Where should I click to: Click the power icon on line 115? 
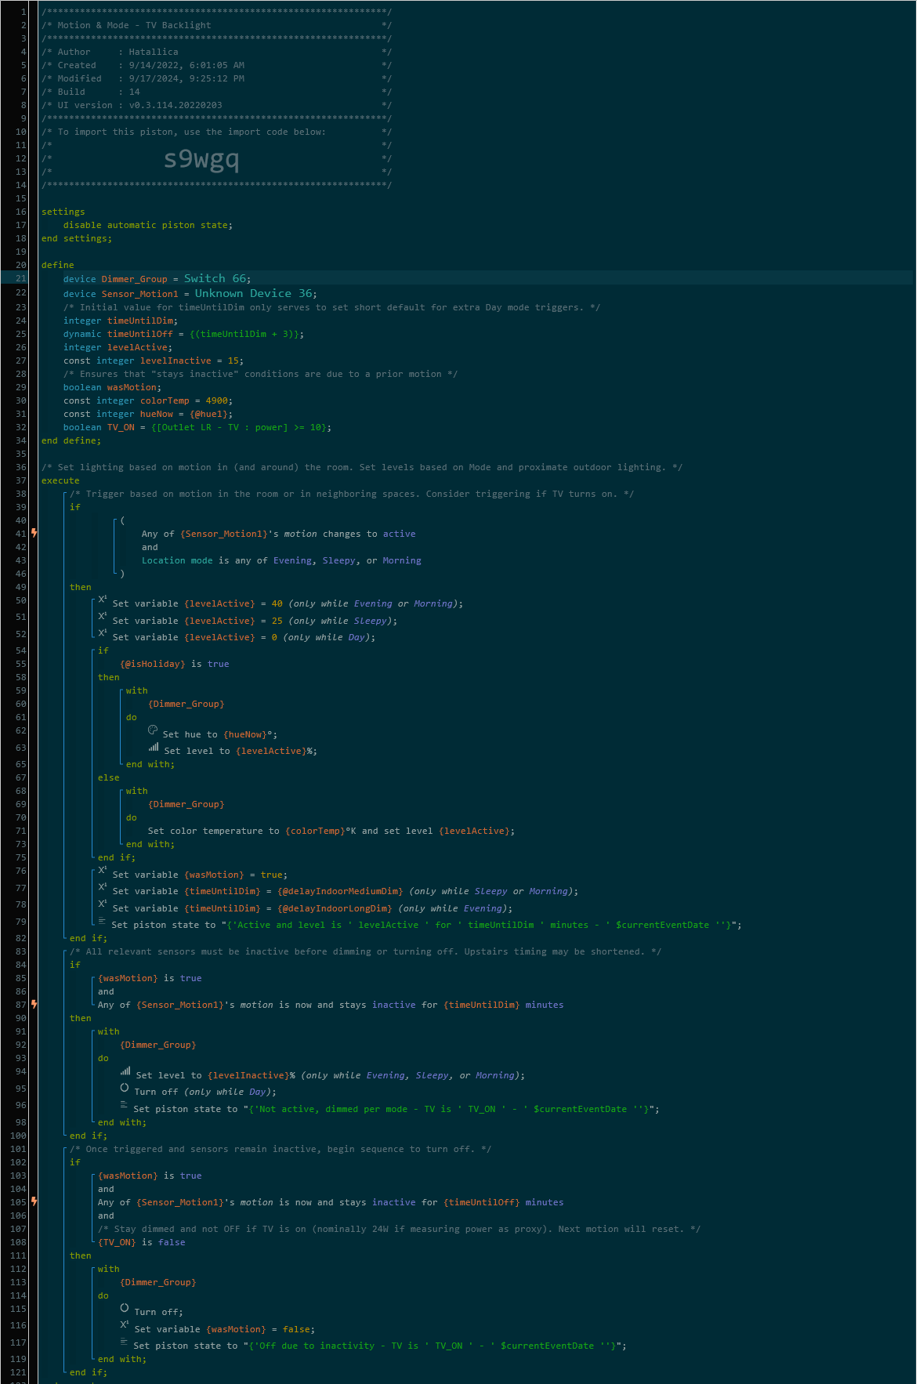point(125,1308)
